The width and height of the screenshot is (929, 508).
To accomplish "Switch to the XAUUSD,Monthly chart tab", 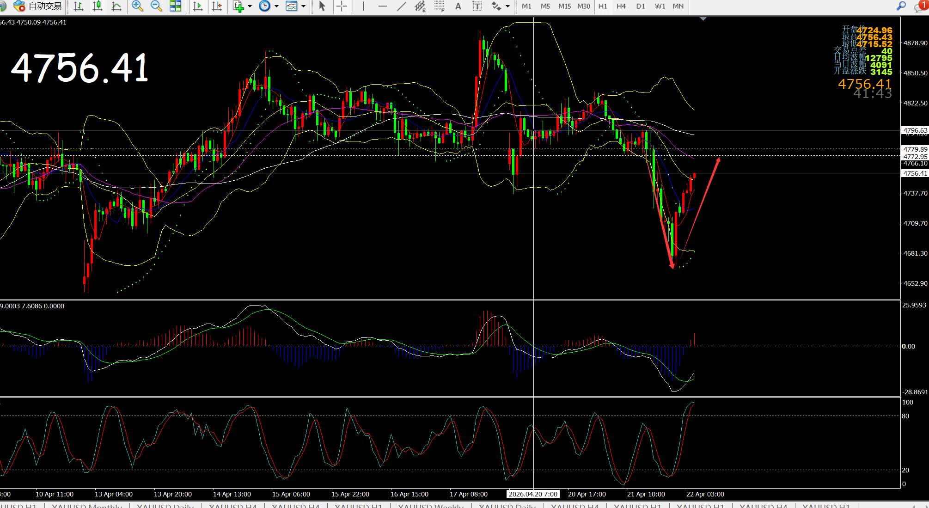I will click(87, 505).
